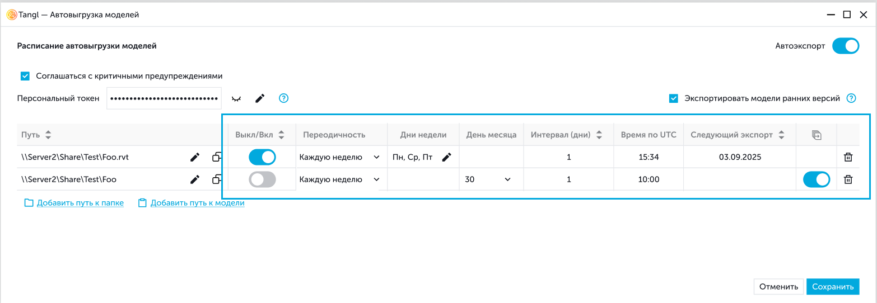Edit path of Foo.rvt with pencil
This screenshot has width=877, height=303.
pos(195,158)
